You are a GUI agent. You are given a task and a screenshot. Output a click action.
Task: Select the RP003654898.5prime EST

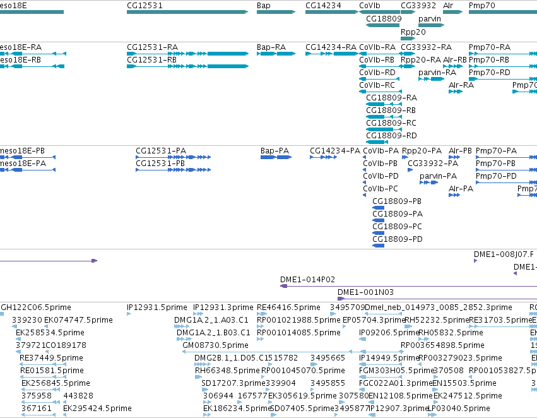pyautogui.click(x=403, y=352)
